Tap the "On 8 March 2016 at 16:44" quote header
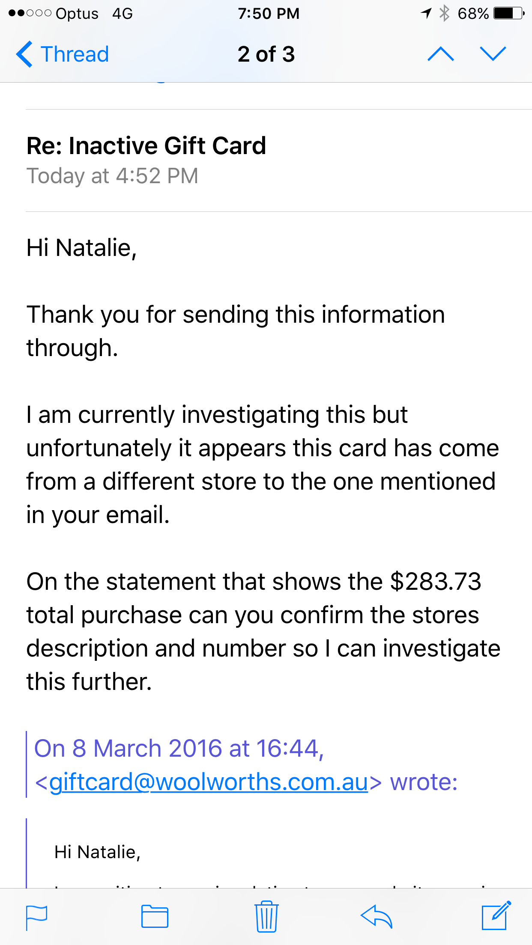The width and height of the screenshot is (532, 945). point(179,748)
